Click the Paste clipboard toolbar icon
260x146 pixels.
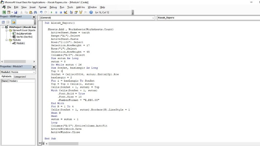pyautogui.click(x=31, y=12)
